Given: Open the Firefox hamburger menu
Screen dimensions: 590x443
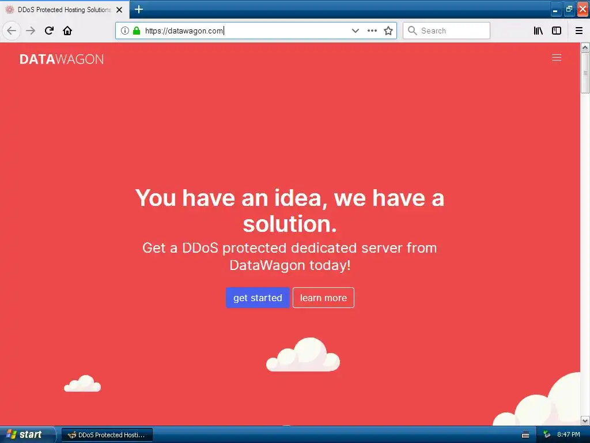Looking at the screenshot, I should (579, 31).
